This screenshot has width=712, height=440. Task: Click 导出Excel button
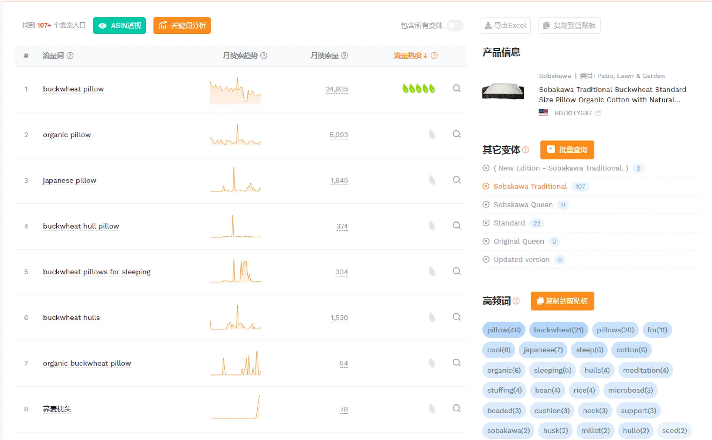505,26
